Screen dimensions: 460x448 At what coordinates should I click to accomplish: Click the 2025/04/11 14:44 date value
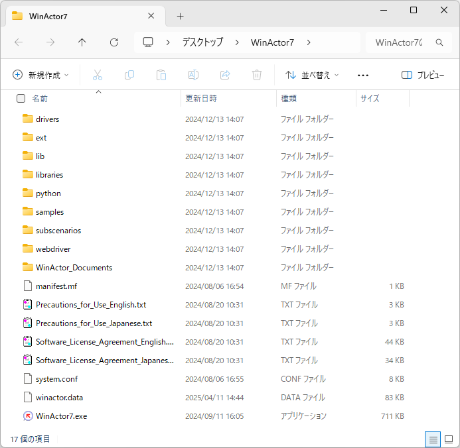(x=214, y=398)
